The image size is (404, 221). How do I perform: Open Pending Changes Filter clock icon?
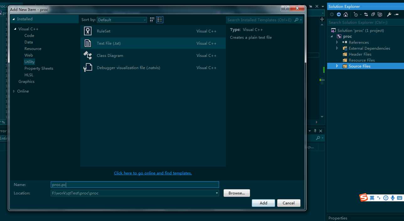pos(356,14)
